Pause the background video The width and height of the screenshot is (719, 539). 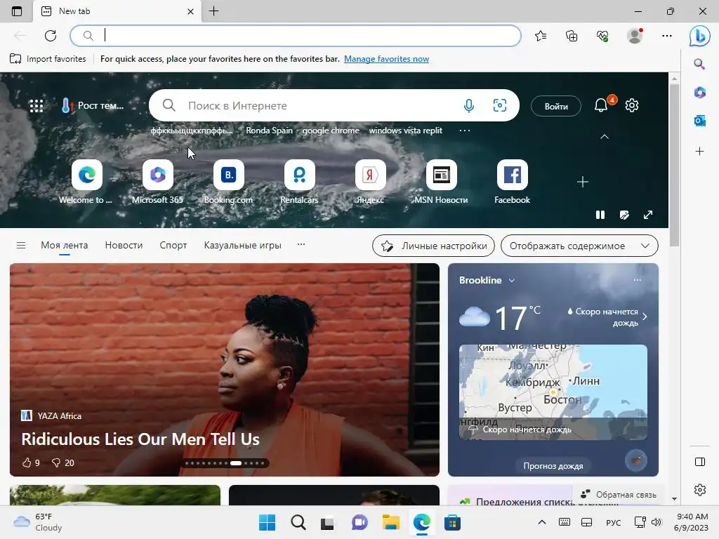point(600,215)
